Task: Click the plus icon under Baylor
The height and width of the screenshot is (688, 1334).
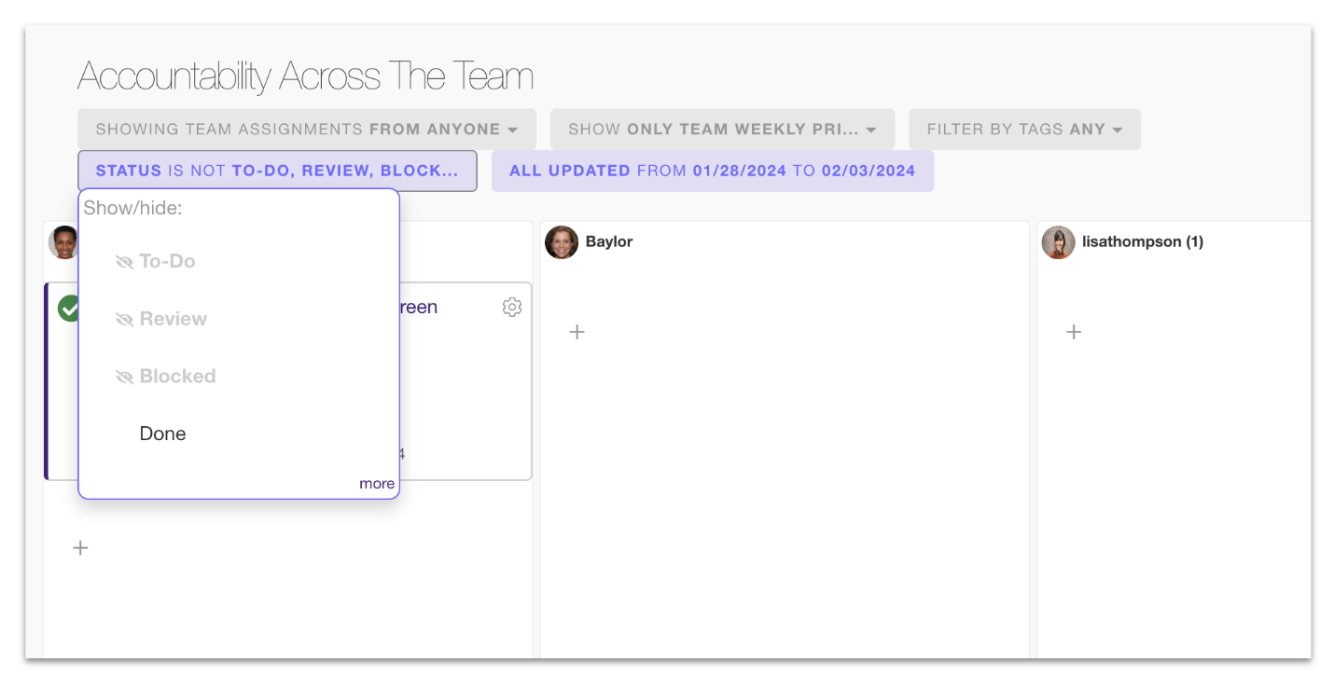Action: [x=577, y=332]
